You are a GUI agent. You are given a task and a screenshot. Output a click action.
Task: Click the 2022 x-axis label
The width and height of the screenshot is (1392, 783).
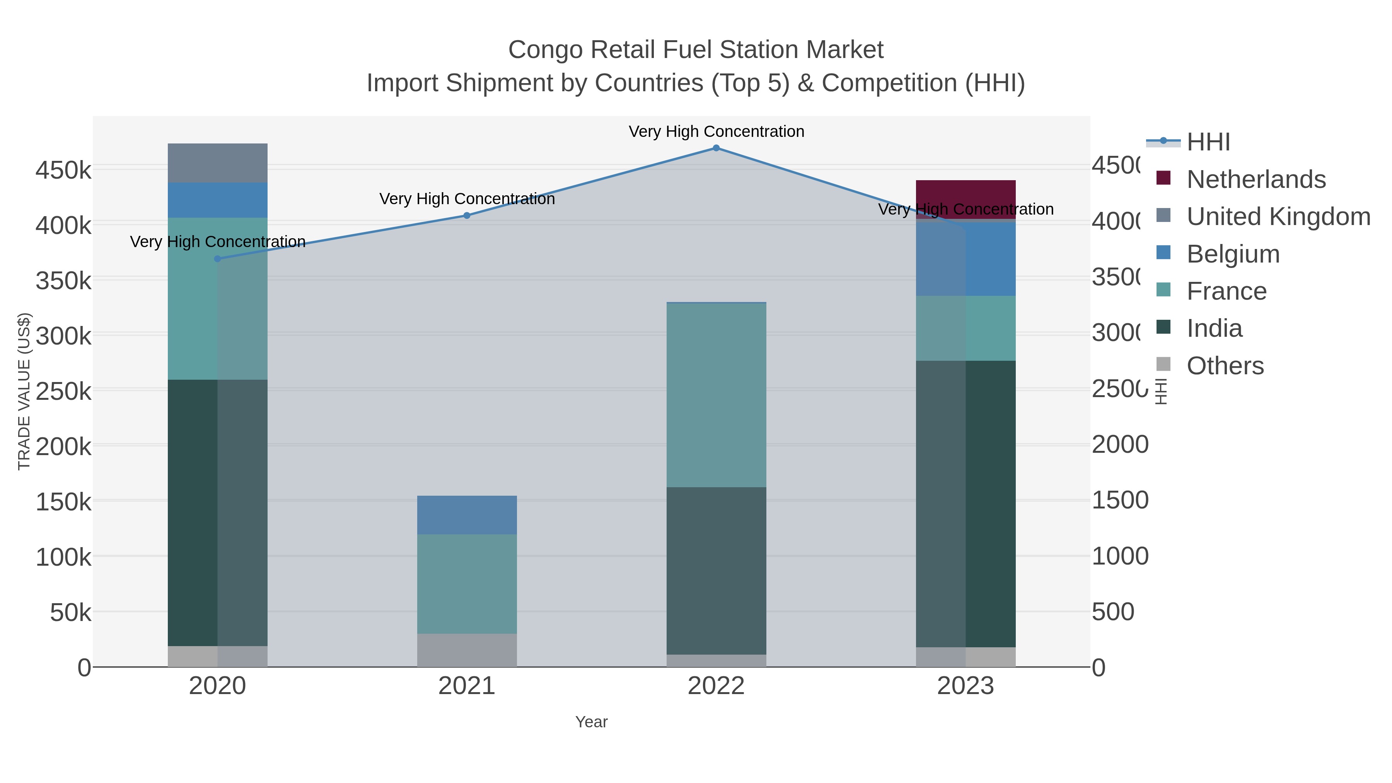pyautogui.click(x=716, y=686)
